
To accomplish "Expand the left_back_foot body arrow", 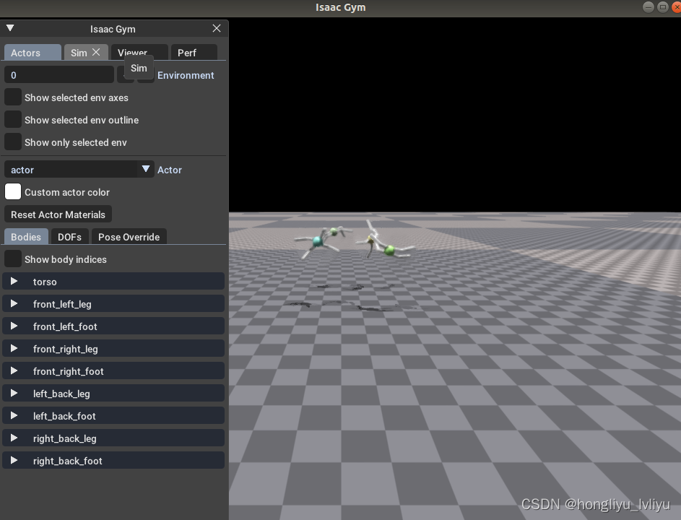I will click(x=14, y=416).
